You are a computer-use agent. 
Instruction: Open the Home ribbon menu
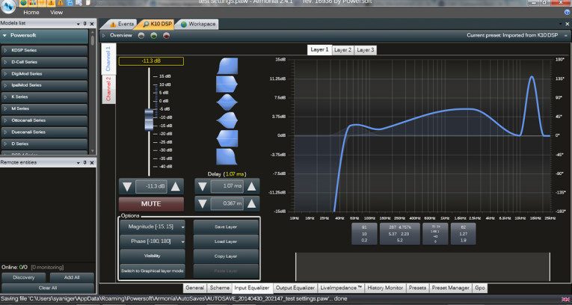tap(31, 13)
